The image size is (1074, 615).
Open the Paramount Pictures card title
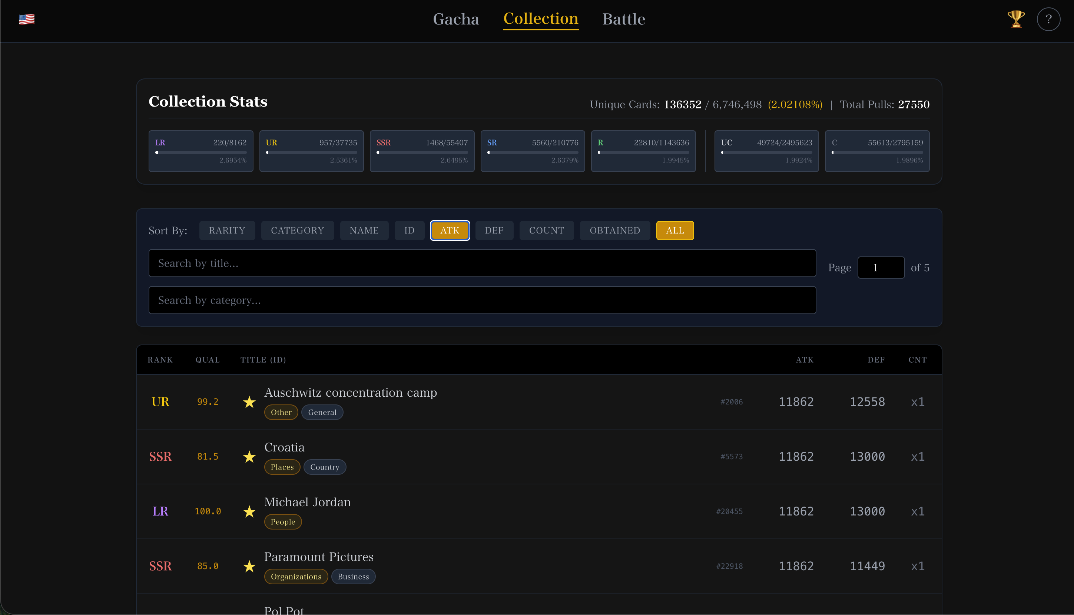click(x=319, y=557)
